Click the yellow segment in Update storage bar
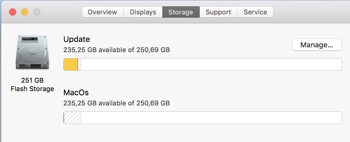This screenshot has height=142, width=350. (x=70, y=64)
